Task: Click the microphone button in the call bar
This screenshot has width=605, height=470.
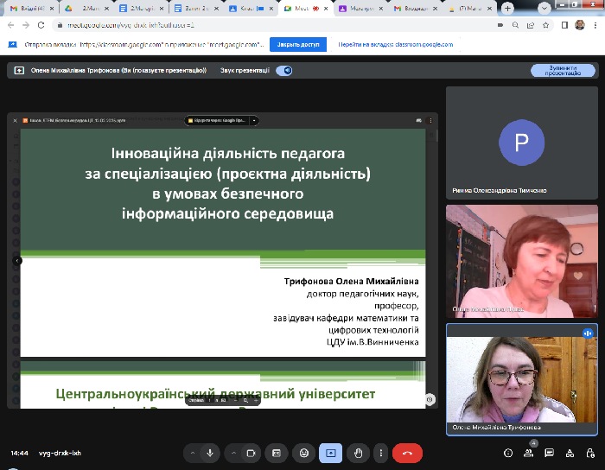Action: click(210, 453)
